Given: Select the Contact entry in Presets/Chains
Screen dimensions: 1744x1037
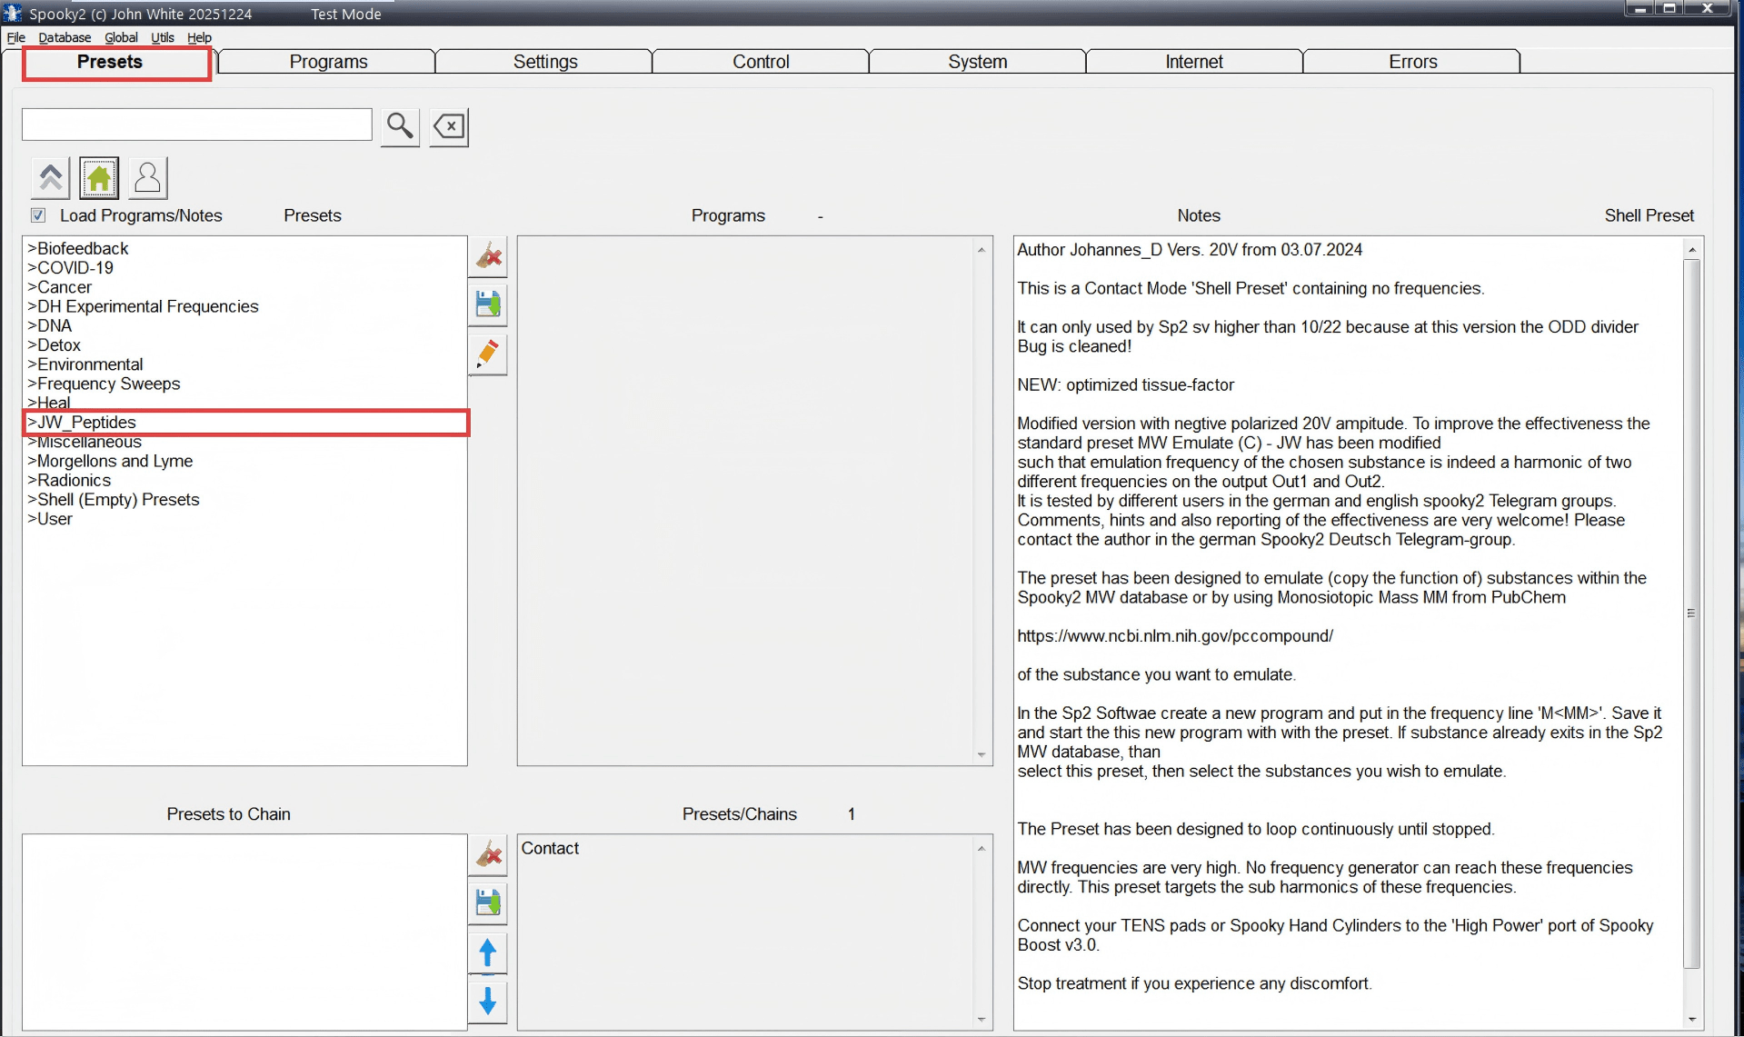Looking at the screenshot, I should [x=550, y=848].
